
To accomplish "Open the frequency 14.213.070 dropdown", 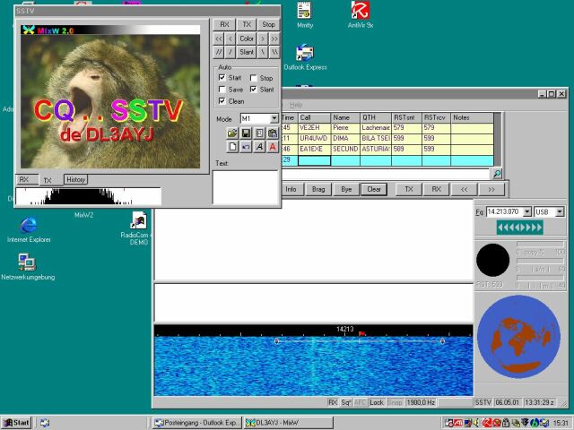I will pos(527,211).
